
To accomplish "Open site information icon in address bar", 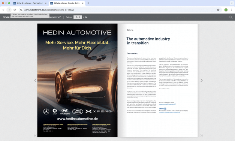I will (x=21, y=10).
